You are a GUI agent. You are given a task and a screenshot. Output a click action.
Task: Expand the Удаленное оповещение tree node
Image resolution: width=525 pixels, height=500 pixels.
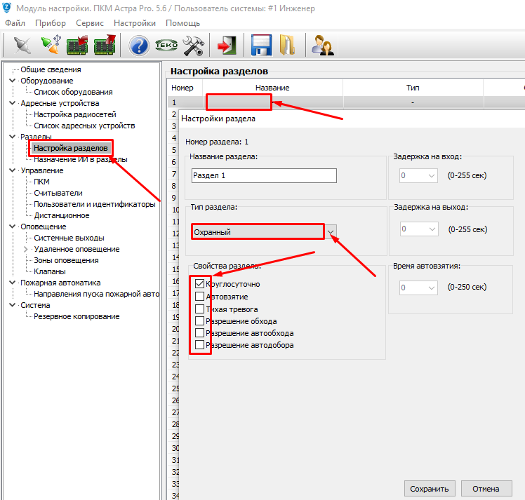click(x=27, y=249)
